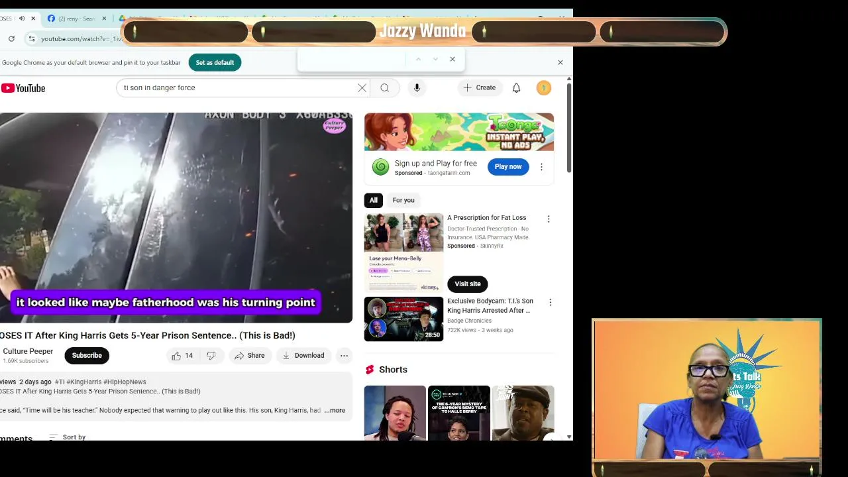Open Culture Peeper channel name link
The height and width of the screenshot is (477, 848).
click(x=28, y=351)
